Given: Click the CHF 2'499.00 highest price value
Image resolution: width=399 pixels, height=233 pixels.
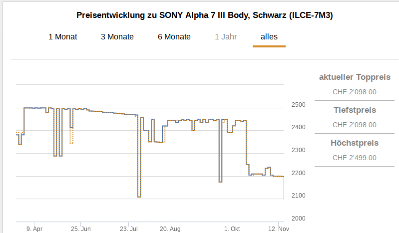Looking at the screenshot, I should 355,158.
